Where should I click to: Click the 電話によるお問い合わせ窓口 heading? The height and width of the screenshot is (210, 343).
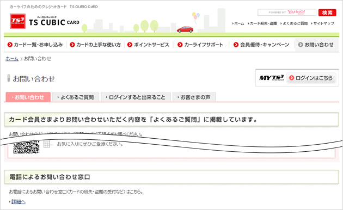coord(50,177)
